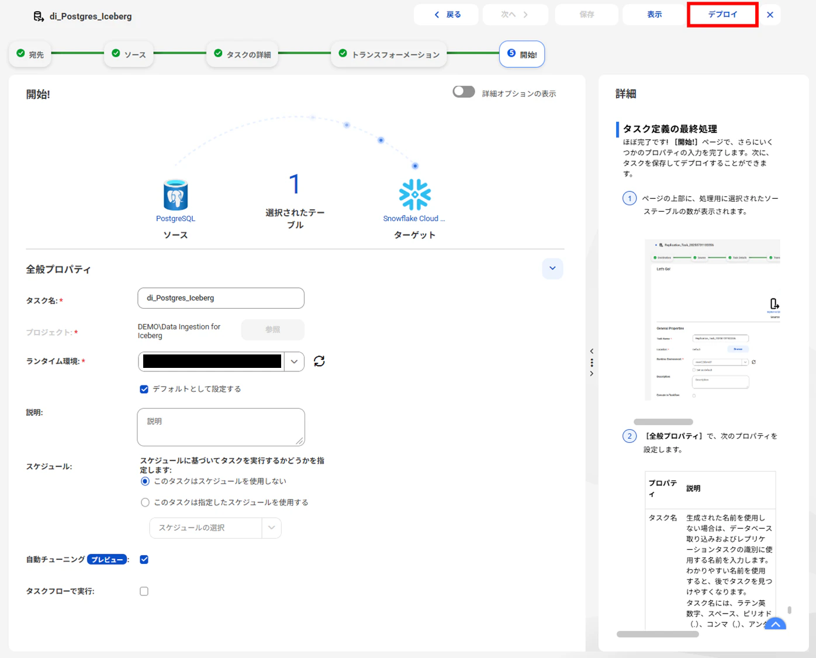The width and height of the screenshot is (816, 658).
Task: Go to the 宛先 step
Action: click(x=30, y=54)
